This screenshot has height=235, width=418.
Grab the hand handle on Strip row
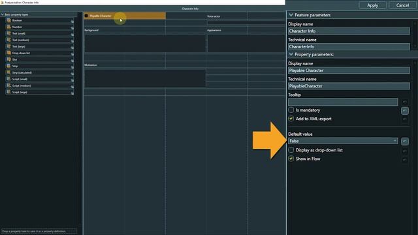tap(72, 67)
